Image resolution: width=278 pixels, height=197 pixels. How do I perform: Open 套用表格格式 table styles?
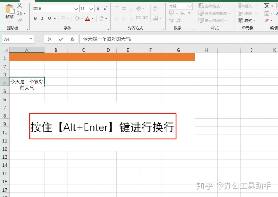[x=214, y=13]
